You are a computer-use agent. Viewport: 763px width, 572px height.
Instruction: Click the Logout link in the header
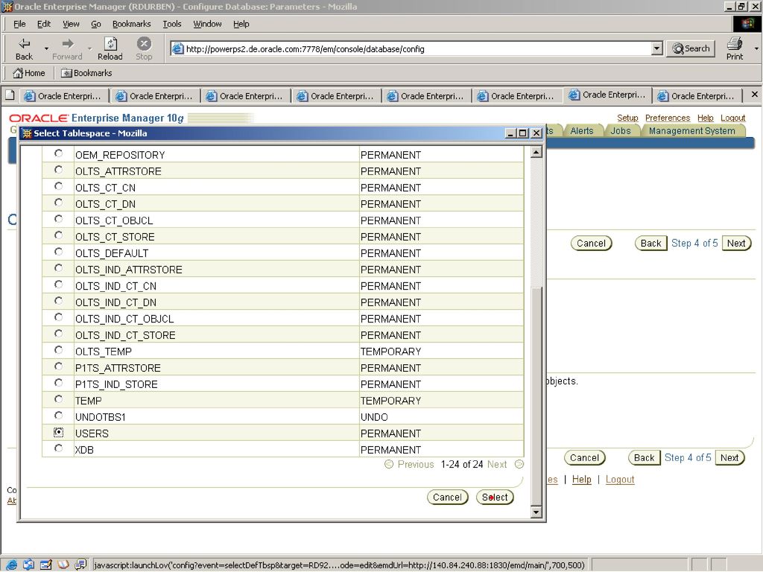click(x=733, y=118)
